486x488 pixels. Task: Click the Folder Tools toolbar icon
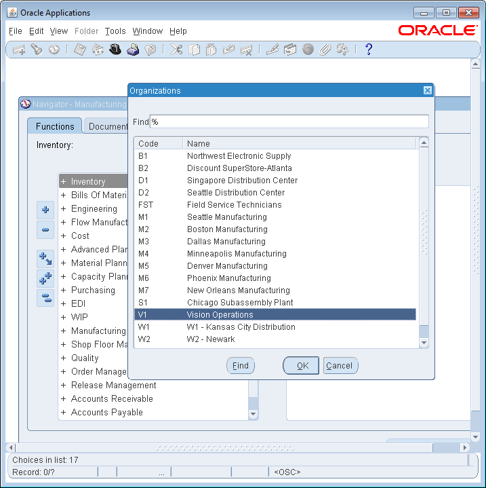[x=343, y=50]
